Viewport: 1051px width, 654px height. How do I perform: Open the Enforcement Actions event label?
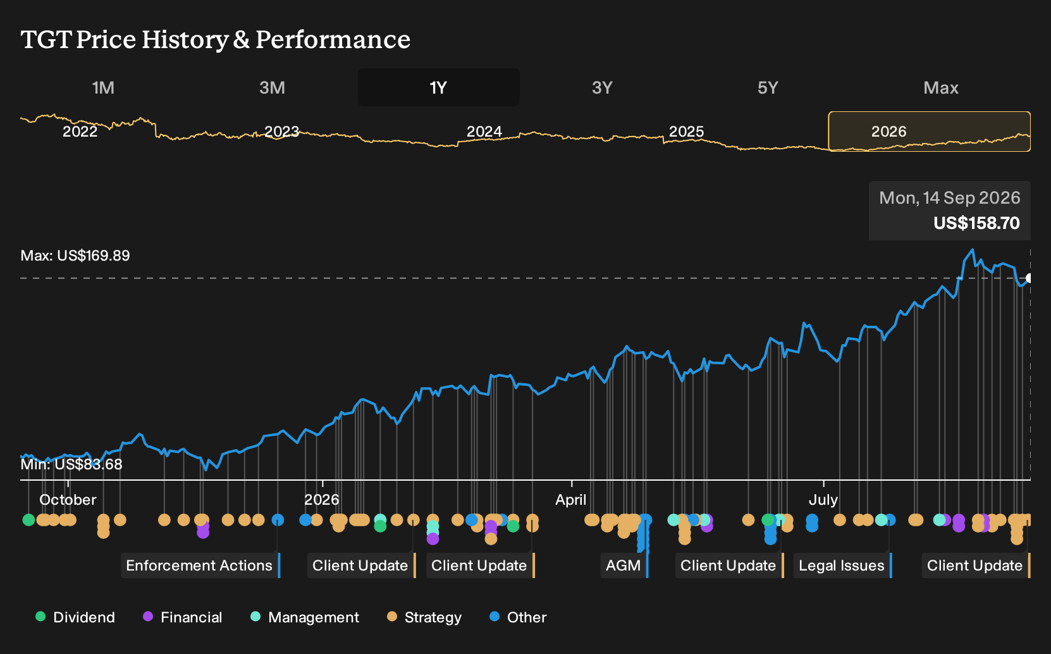(200, 565)
